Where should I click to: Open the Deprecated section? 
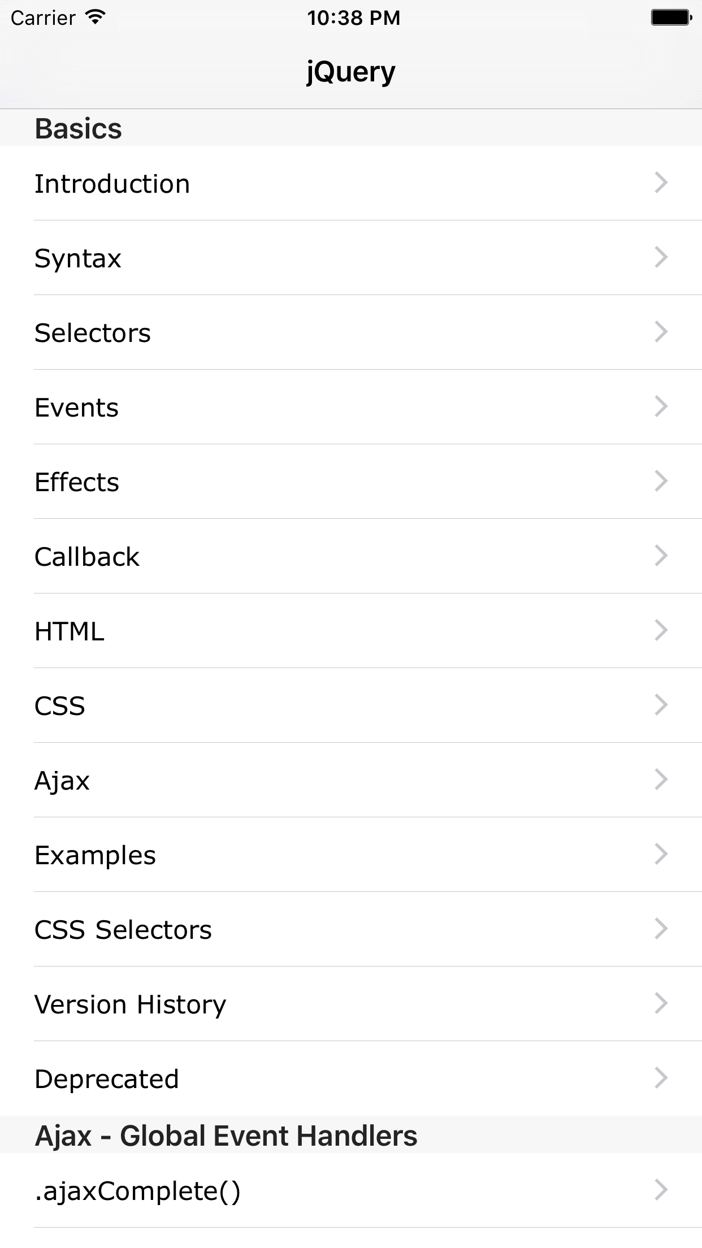[226, 1078]
